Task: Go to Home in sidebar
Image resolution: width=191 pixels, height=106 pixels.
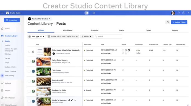Action: point(7,29)
